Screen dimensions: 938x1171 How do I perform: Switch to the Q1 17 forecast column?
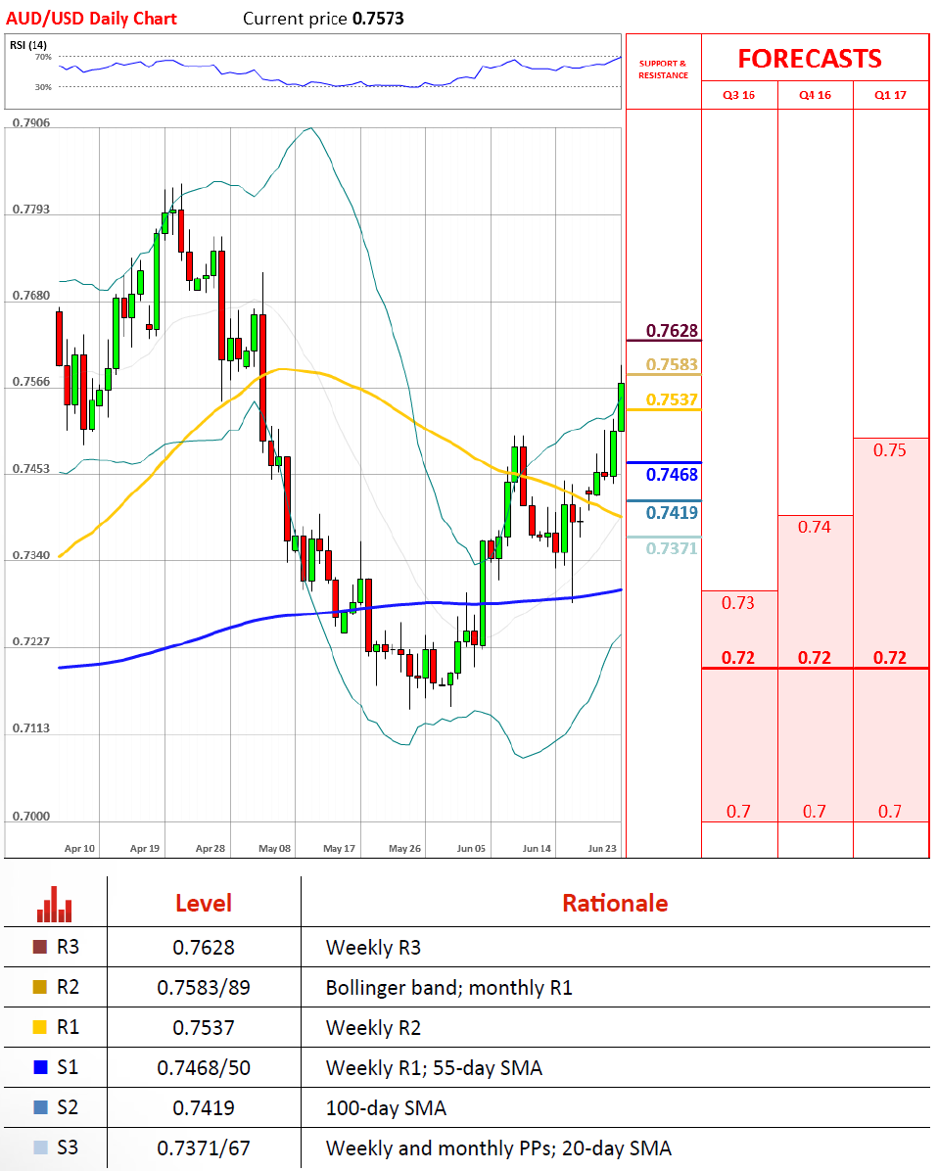890,95
